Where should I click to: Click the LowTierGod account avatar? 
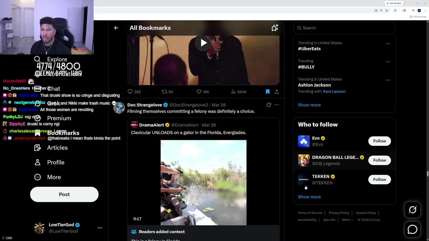(x=40, y=228)
